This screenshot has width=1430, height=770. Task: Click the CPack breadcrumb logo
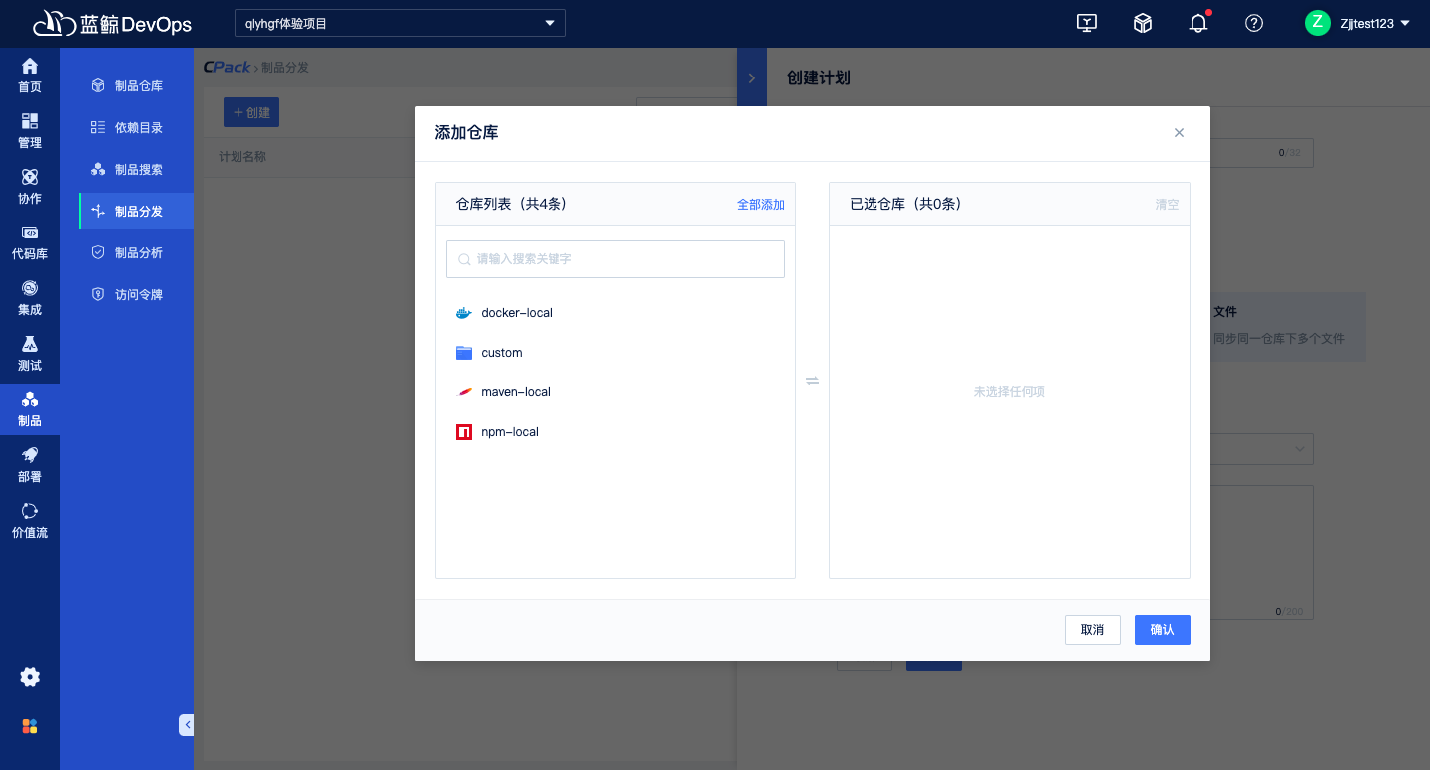click(x=228, y=67)
